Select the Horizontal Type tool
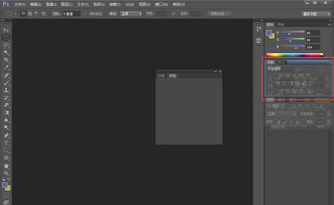334x205 pixels. click(x=6, y=143)
